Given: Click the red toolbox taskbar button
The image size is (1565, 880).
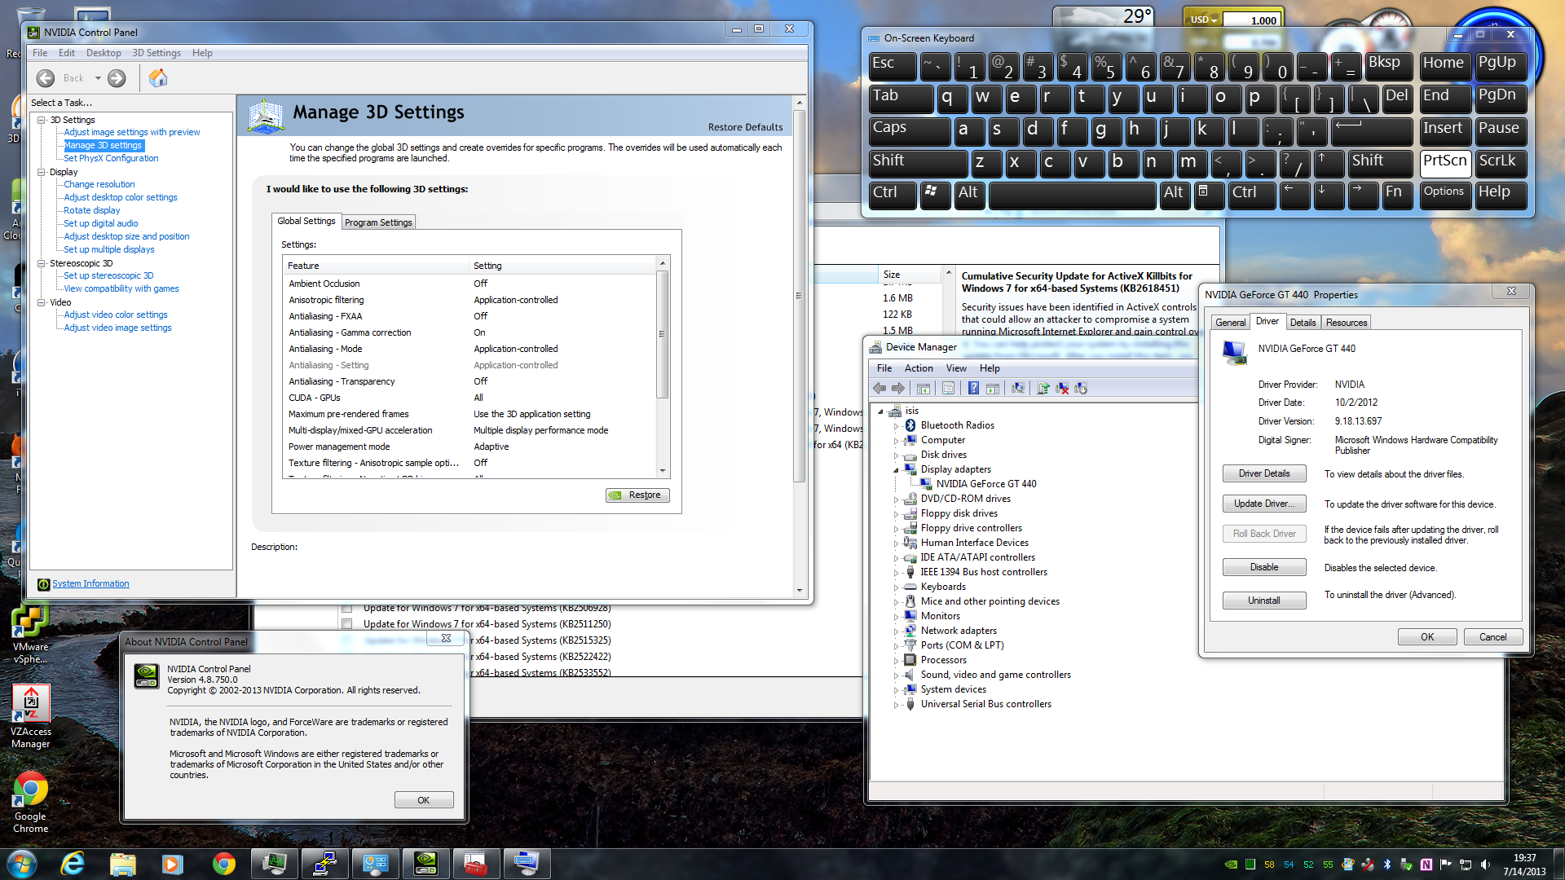Looking at the screenshot, I should [476, 864].
